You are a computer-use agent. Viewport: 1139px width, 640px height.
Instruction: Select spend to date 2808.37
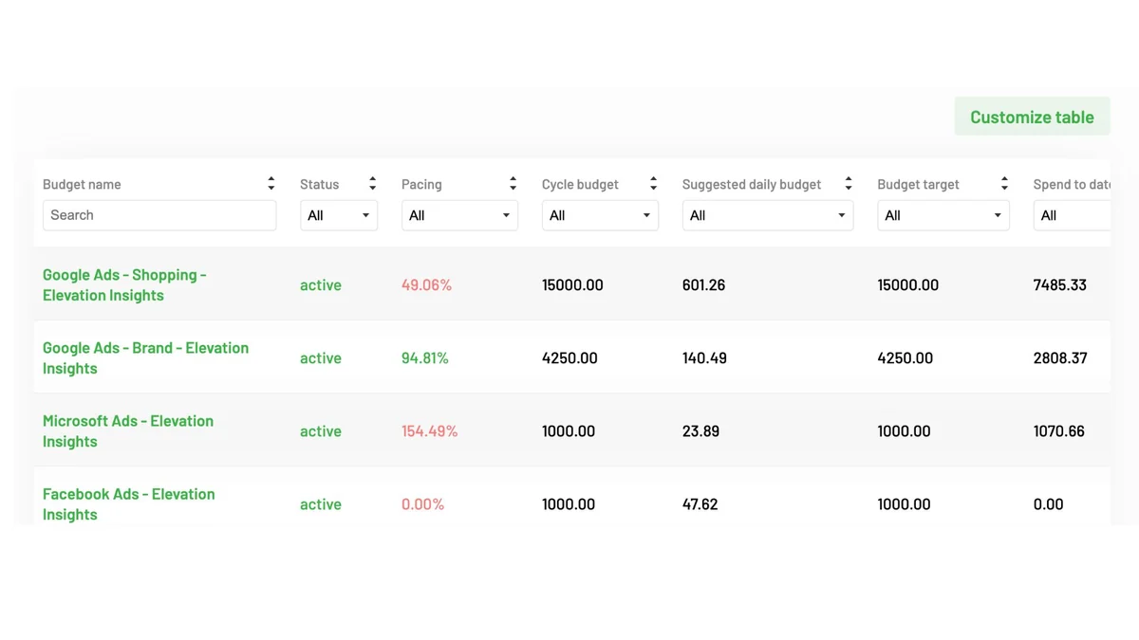point(1060,357)
